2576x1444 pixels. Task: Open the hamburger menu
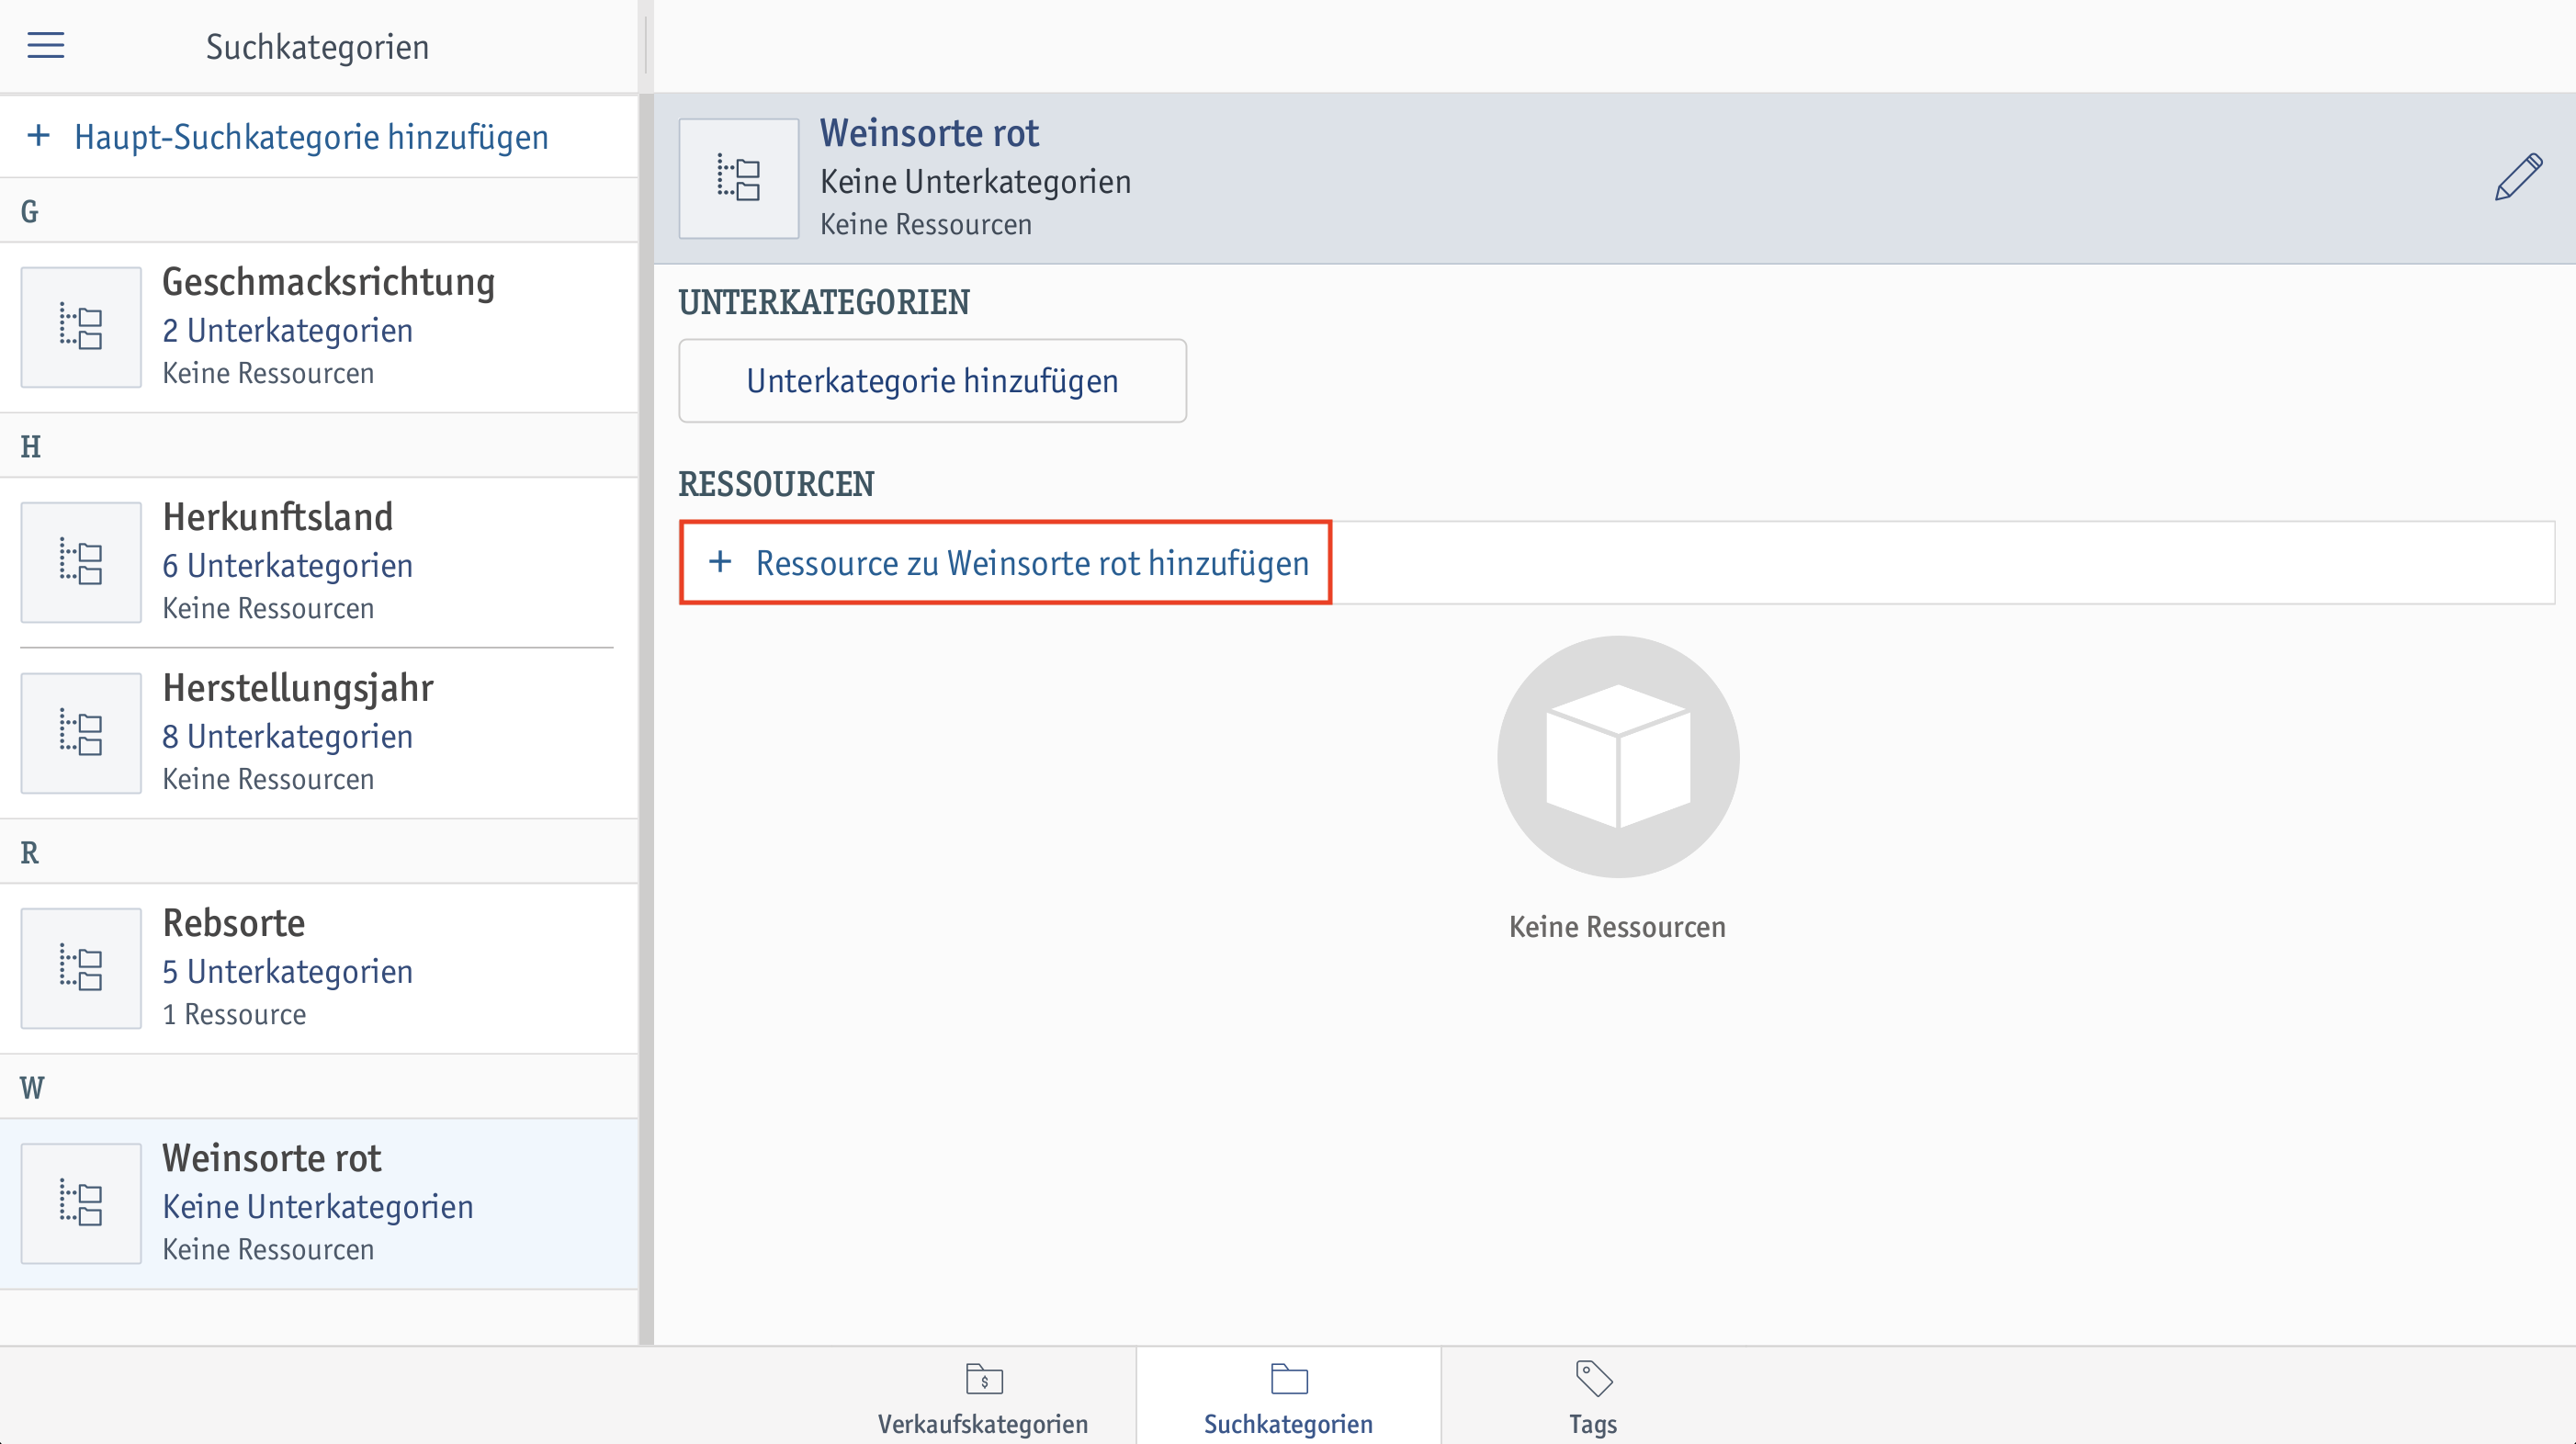(x=46, y=46)
